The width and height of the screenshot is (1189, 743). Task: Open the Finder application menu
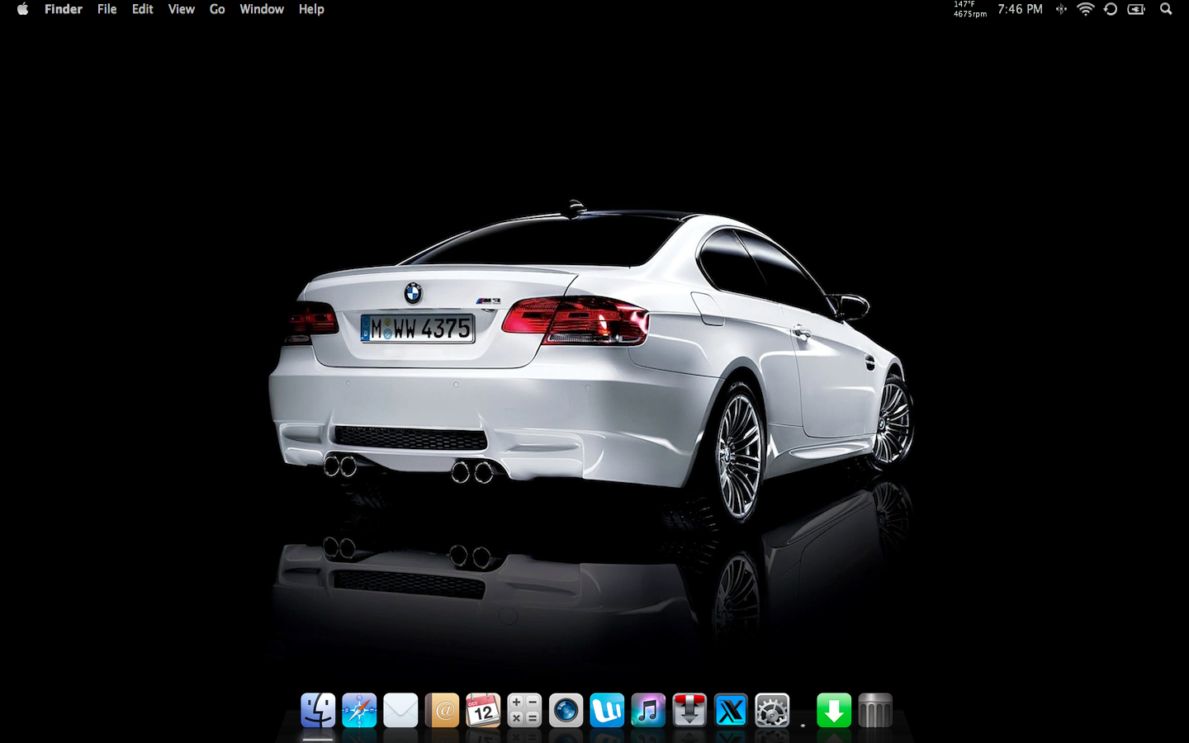(x=64, y=9)
